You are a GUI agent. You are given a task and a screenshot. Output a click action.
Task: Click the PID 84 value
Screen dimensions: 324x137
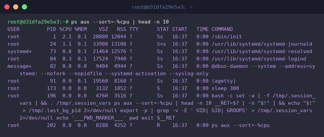53,59
